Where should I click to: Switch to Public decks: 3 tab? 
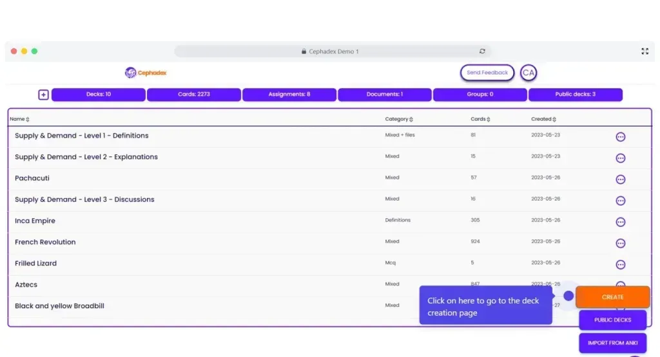[576, 95]
